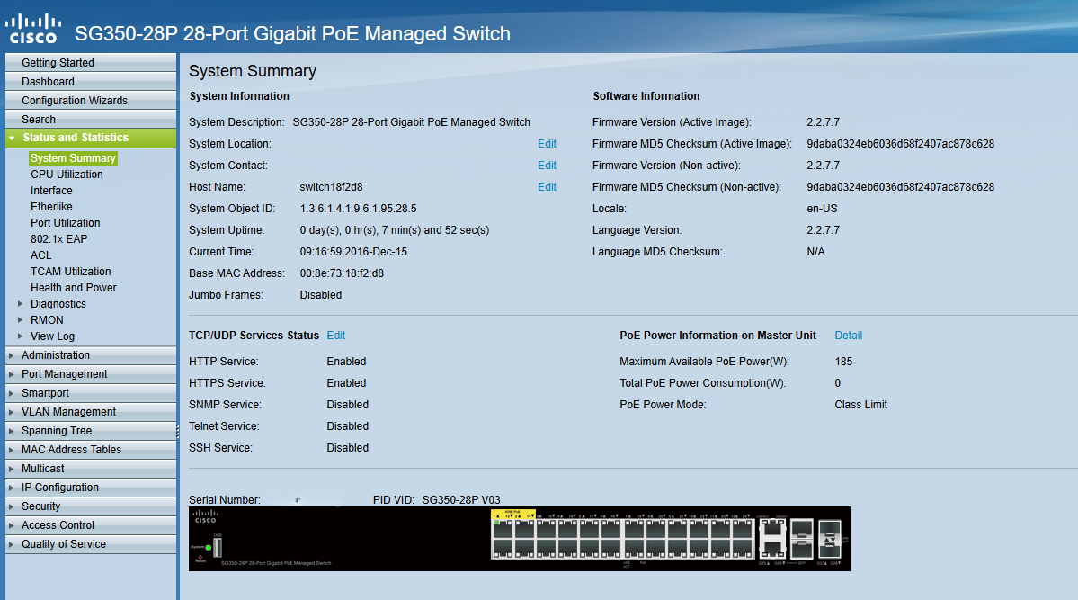Expand the Diagnostics submenu

[20, 303]
